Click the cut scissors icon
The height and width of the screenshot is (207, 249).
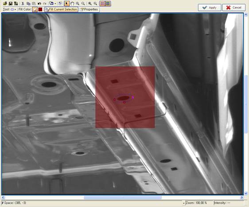pyautogui.click(x=23, y=4)
